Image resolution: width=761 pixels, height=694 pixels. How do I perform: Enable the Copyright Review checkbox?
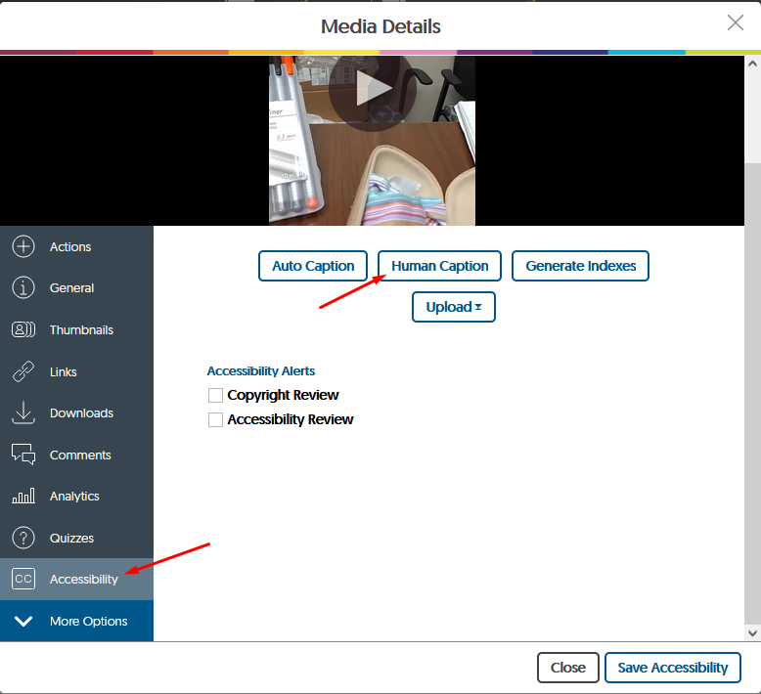215,396
